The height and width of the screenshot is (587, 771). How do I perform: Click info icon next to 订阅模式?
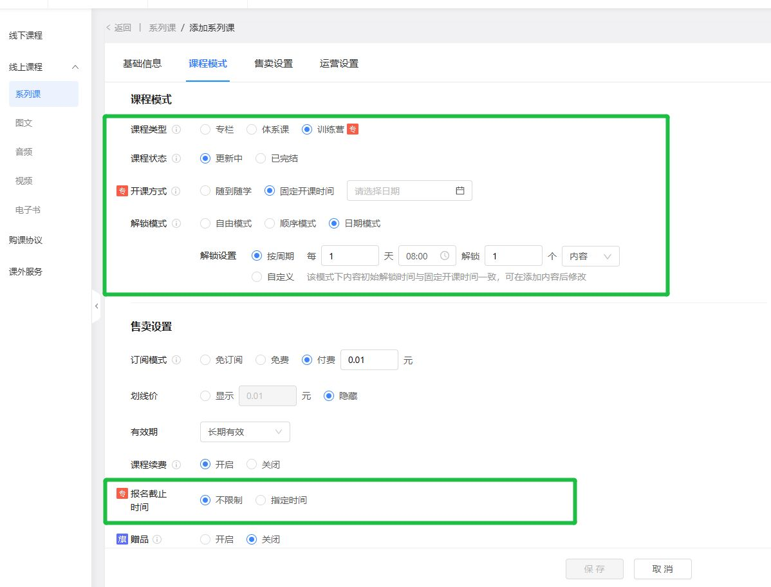point(176,360)
